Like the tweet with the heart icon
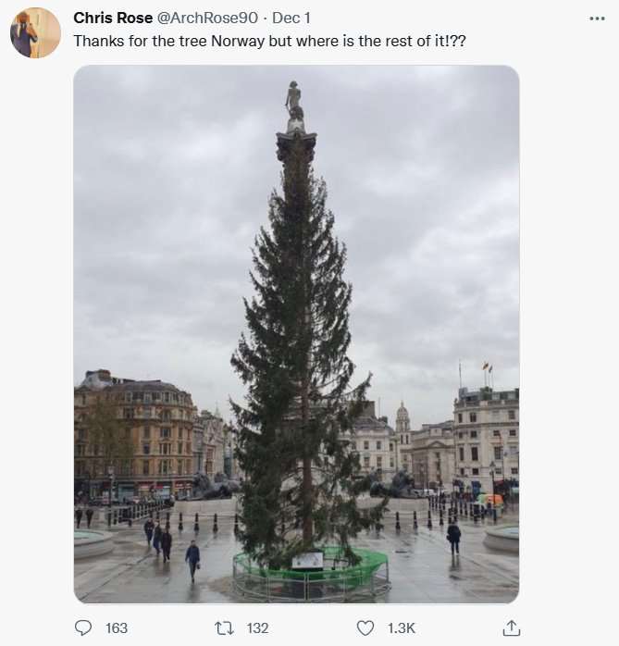619x646 pixels. coord(365,627)
